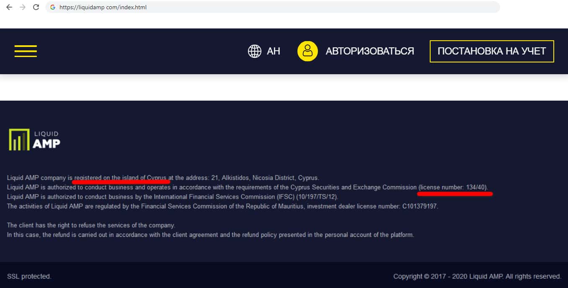
Task: Click the yellow user profile icon
Action: 307,51
